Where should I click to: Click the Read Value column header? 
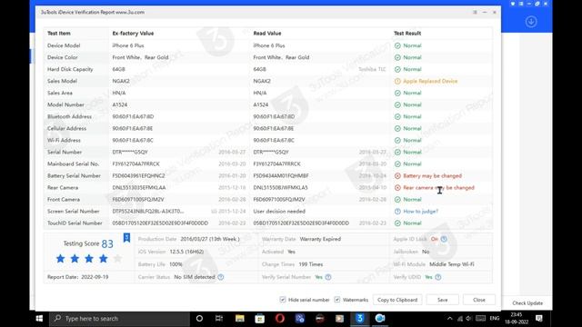point(266,34)
